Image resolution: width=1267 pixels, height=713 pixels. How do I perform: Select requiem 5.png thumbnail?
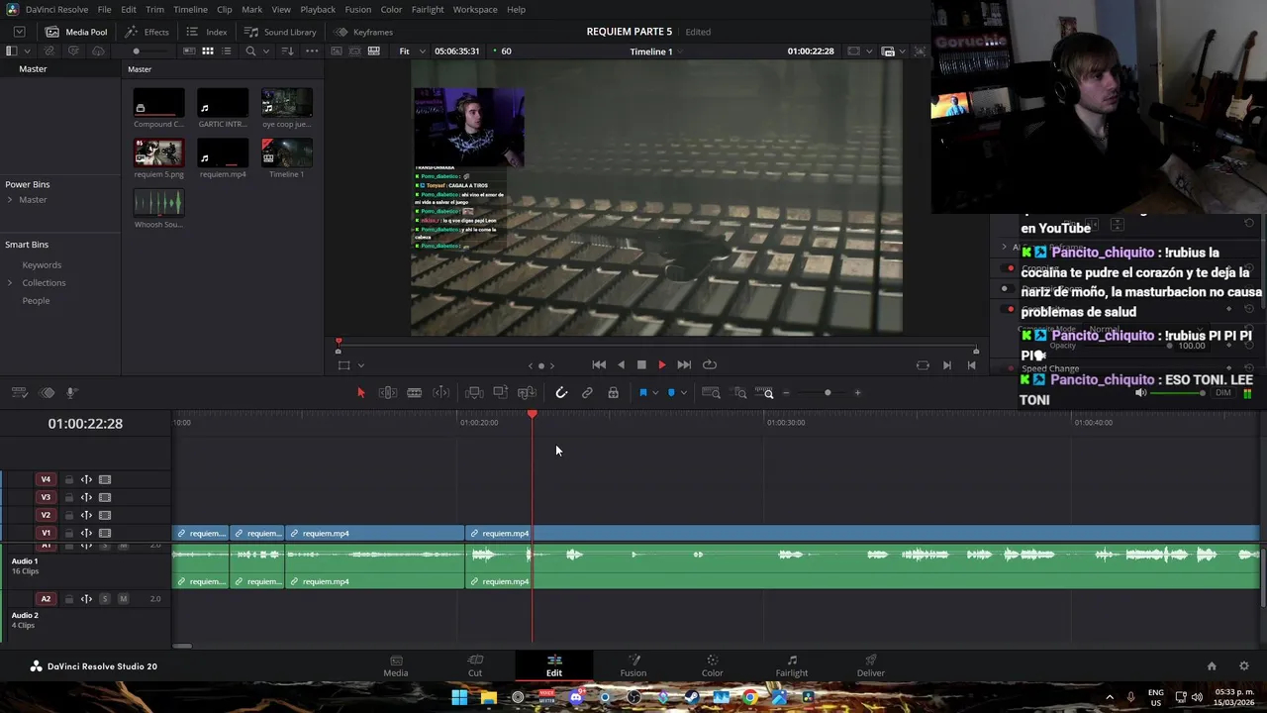pos(158,153)
